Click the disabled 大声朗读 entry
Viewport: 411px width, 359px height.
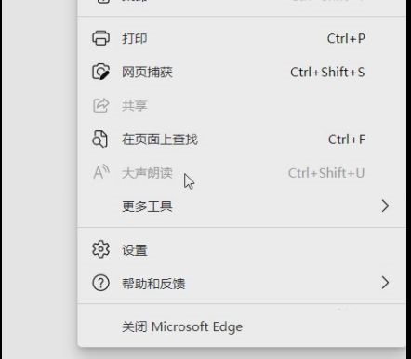242,173
